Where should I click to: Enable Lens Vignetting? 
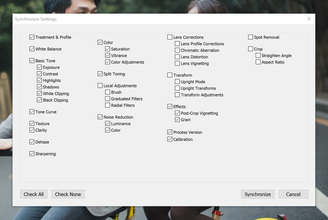177,63
